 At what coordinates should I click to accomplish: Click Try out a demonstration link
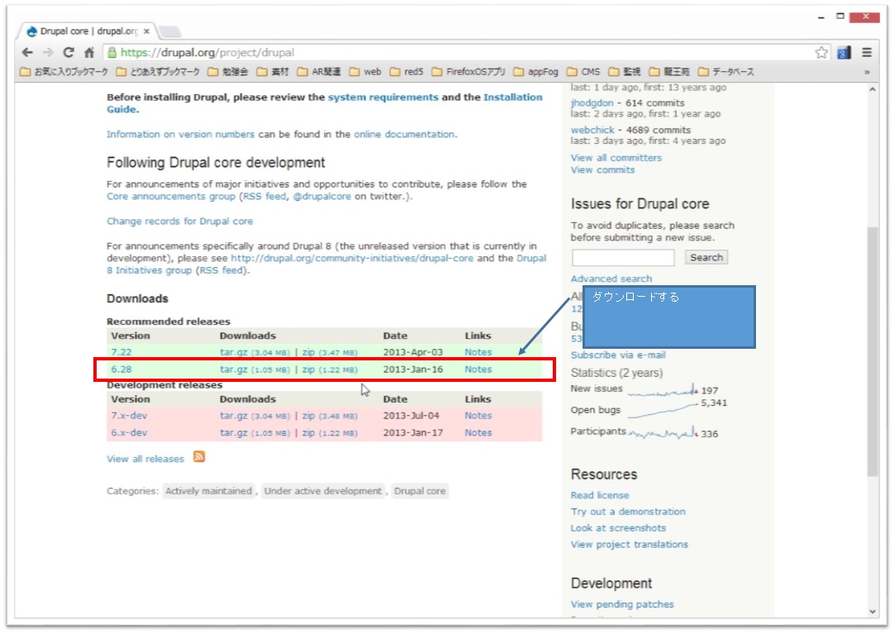[x=628, y=512]
